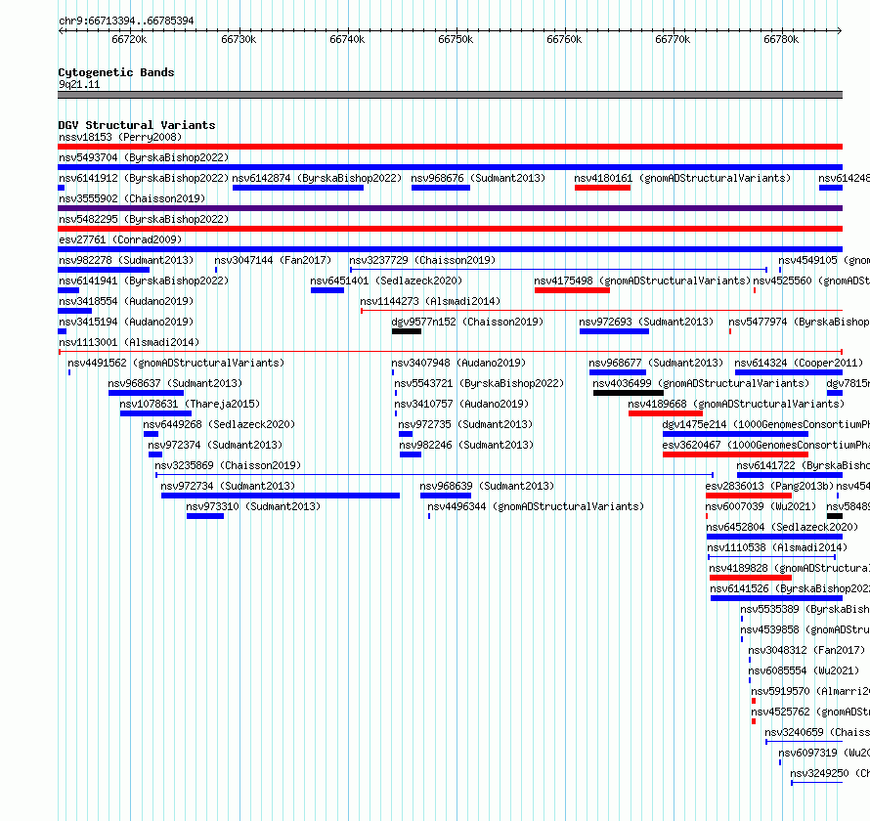Screen dimensions: 870x821
Task: Open the esv2836013 (Pang2013b) label
Action: click(769, 486)
